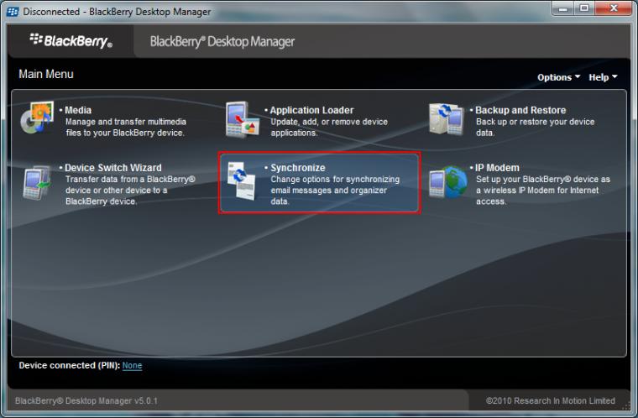Viewport: 638px width, 418px height.
Task: Click the Main Menu heading
Action: point(46,74)
